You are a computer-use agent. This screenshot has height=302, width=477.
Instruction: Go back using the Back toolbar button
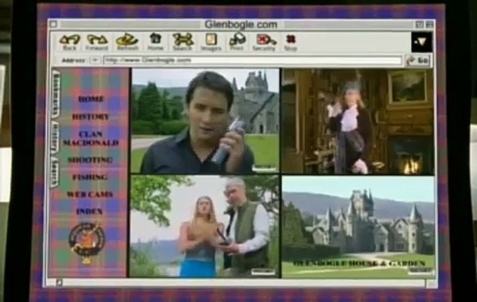[69, 42]
